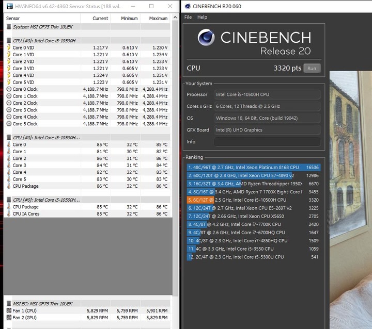Select ranking entry 7 Xeon CPU X5650
The width and height of the screenshot is (372, 329).
click(253, 216)
